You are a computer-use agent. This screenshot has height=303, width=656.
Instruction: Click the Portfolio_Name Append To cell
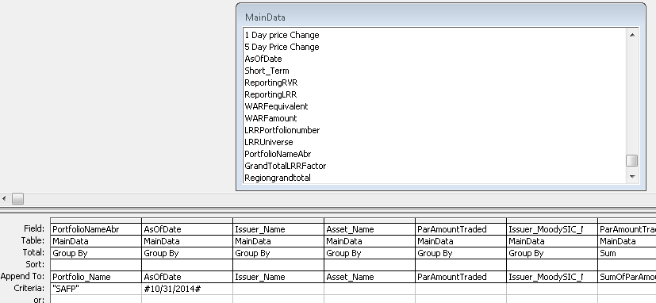[x=96, y=277]
